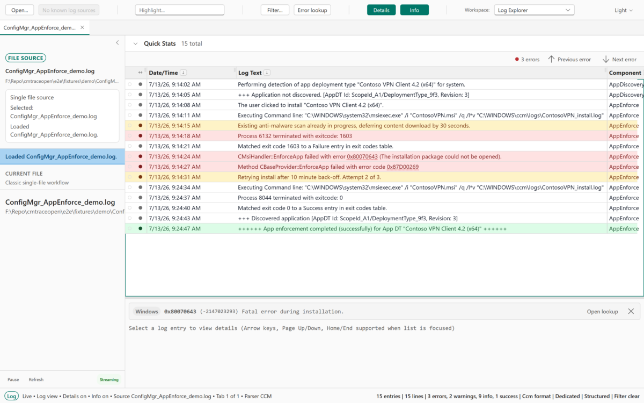This screenshot has height=403, width=644.
Task: Toggle marker circle on 9:14:21 AM row
Action: (130, 146)
